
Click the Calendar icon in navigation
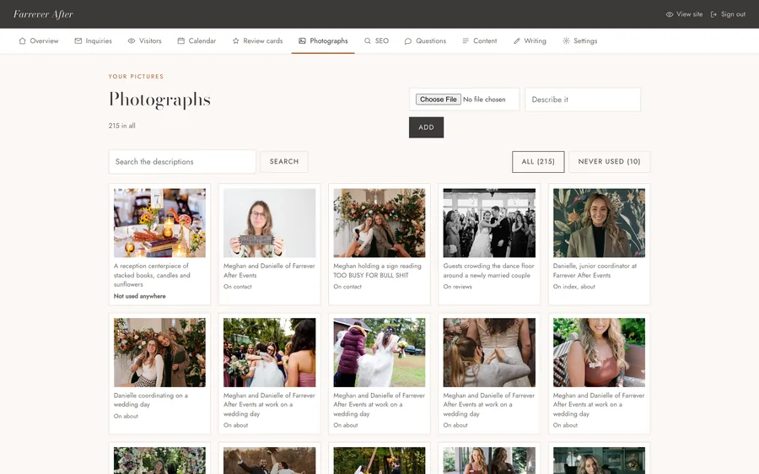point(181,41)
